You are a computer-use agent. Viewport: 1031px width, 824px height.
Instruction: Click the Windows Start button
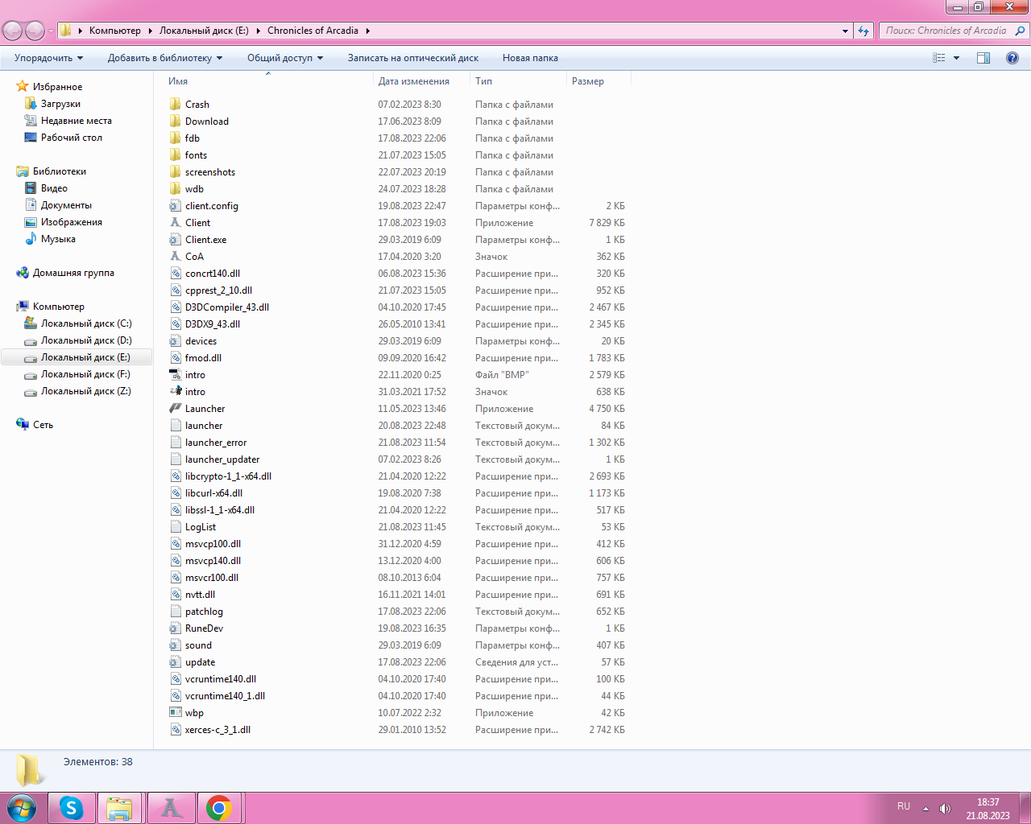click(22, 808)
